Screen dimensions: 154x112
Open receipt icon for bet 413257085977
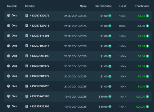[x=26, y=66]
